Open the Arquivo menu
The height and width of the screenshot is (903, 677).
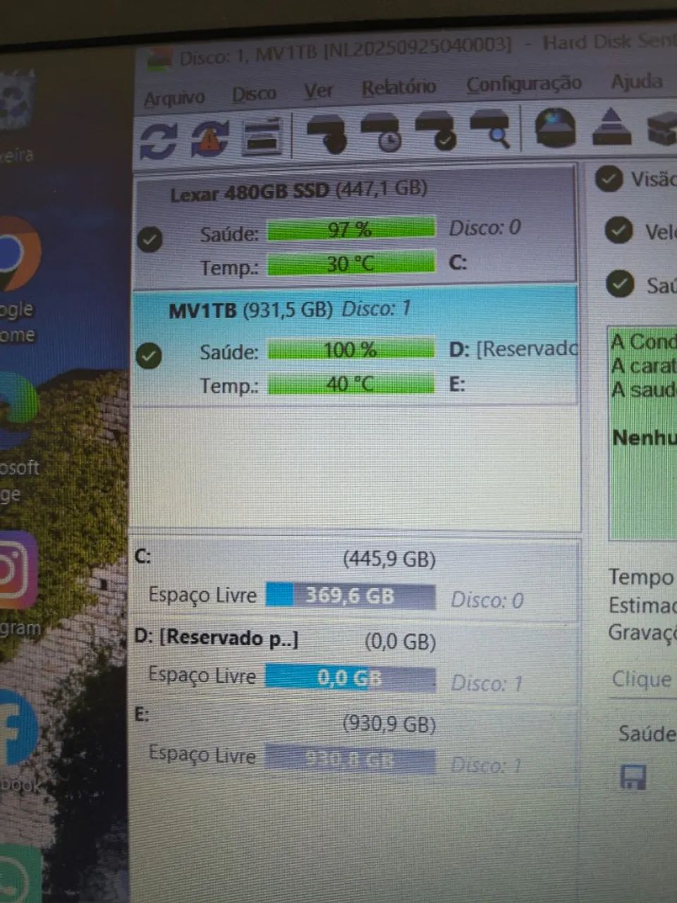tap(174, 98)
